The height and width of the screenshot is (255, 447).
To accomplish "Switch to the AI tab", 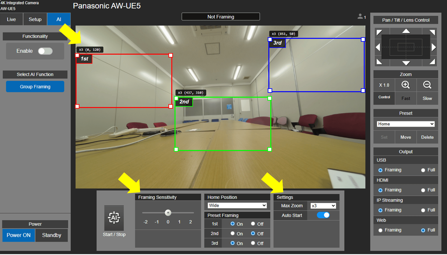I will click(59, 19).
